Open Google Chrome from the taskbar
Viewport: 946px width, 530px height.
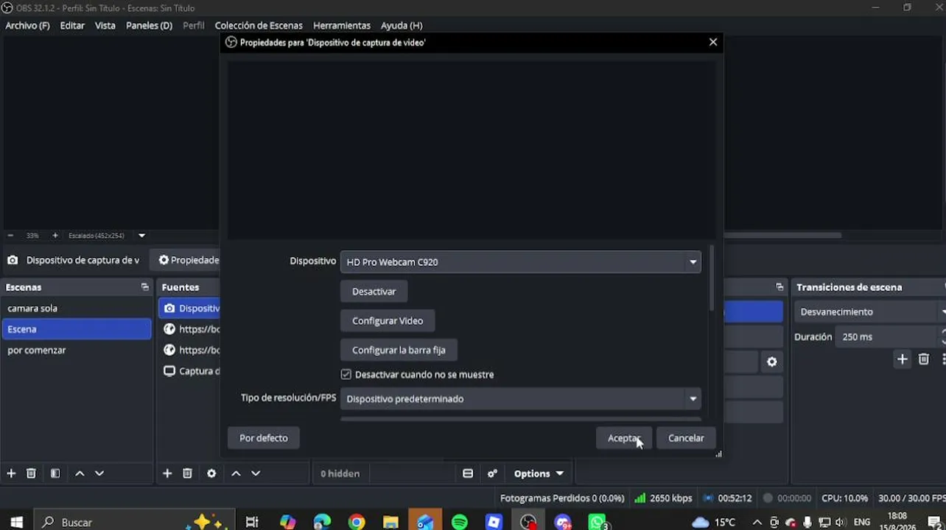357,522
